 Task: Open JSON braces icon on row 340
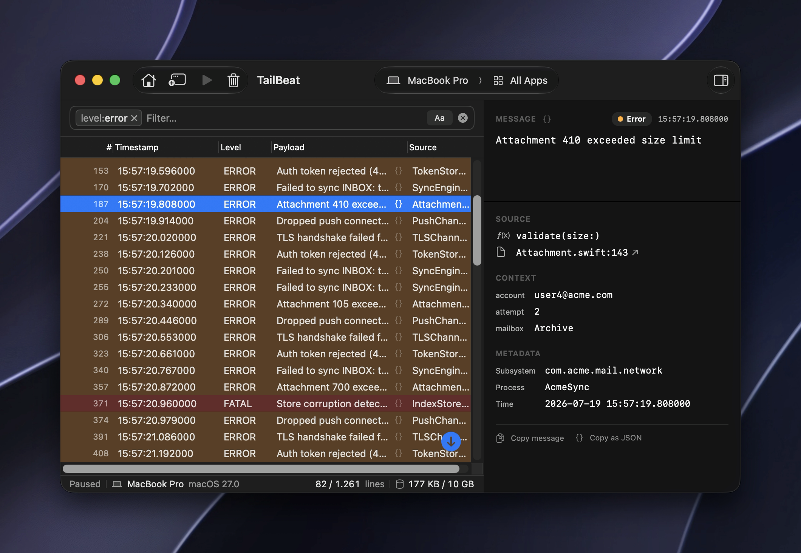[x=398, y=370]
